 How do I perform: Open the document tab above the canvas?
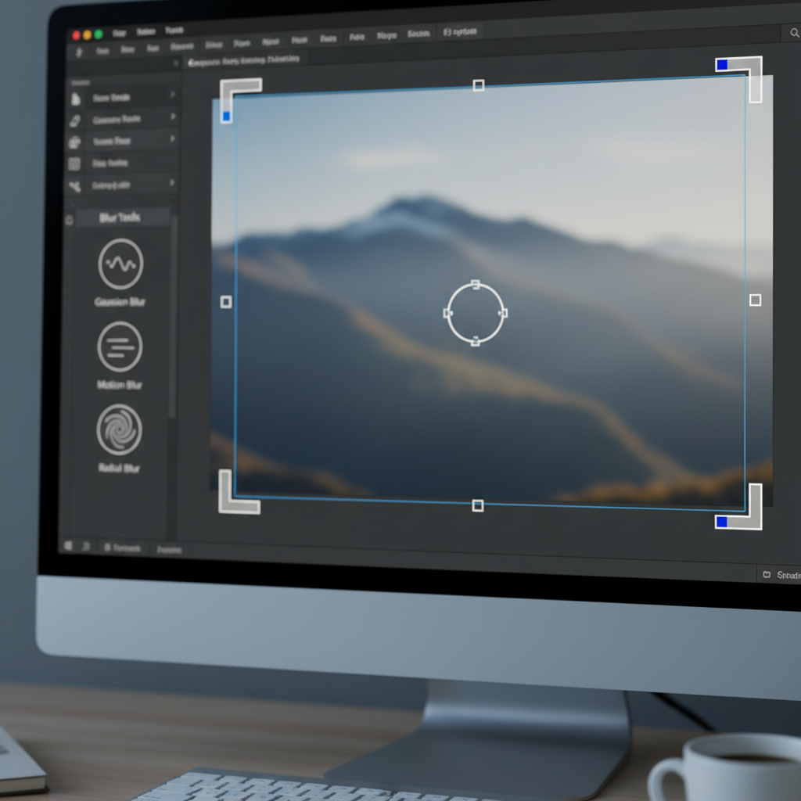coord(244,59)
